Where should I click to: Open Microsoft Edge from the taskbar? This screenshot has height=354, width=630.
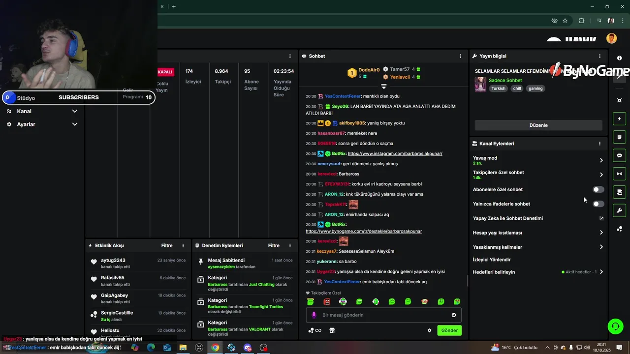(151, 348)
